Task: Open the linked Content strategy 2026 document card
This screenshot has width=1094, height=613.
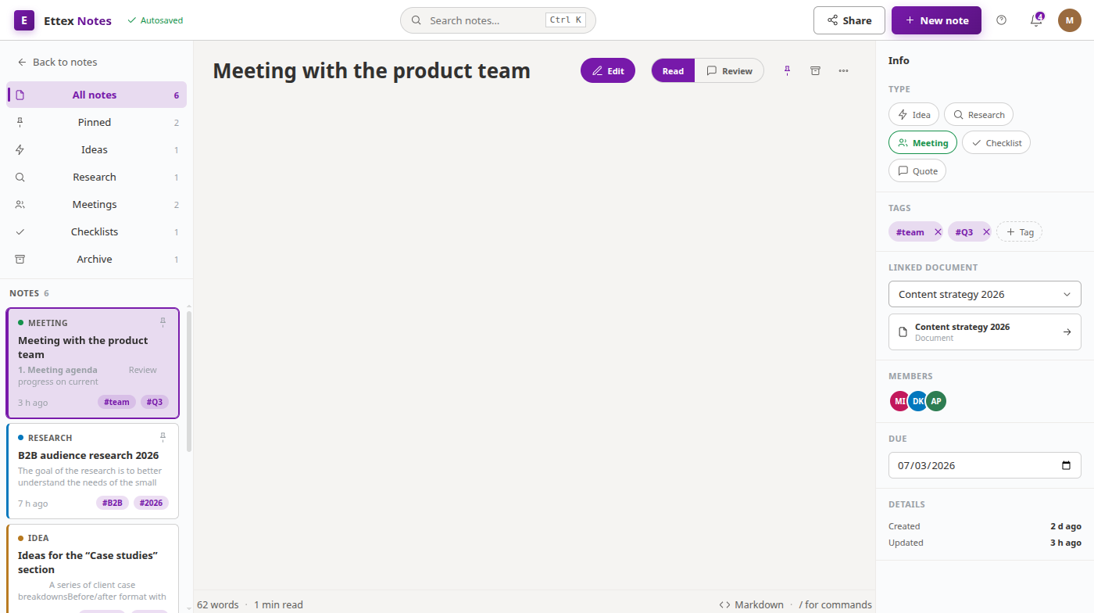Action: 985,332
